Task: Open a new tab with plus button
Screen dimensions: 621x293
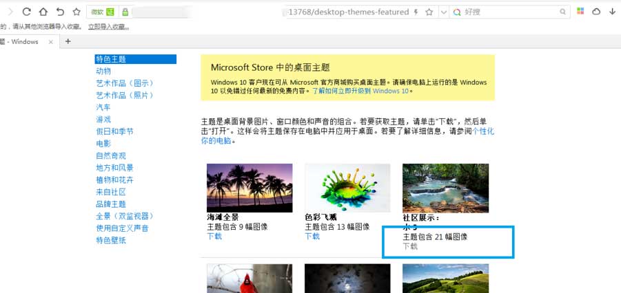Action: 68,41
